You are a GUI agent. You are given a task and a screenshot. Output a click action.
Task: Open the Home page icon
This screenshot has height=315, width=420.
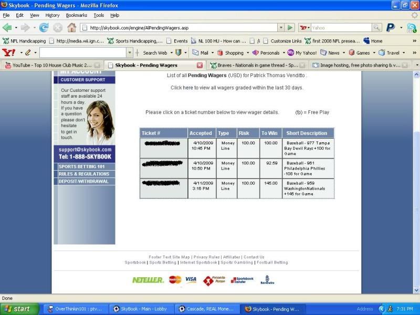[71, 28]
